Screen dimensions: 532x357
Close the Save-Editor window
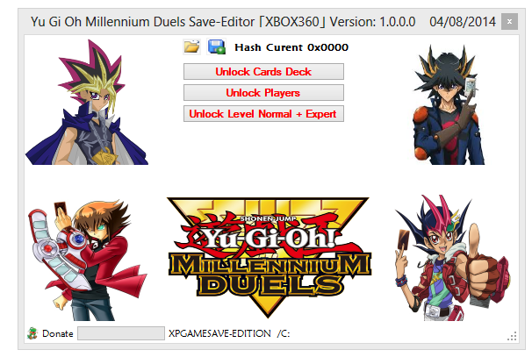coord(509,22)
